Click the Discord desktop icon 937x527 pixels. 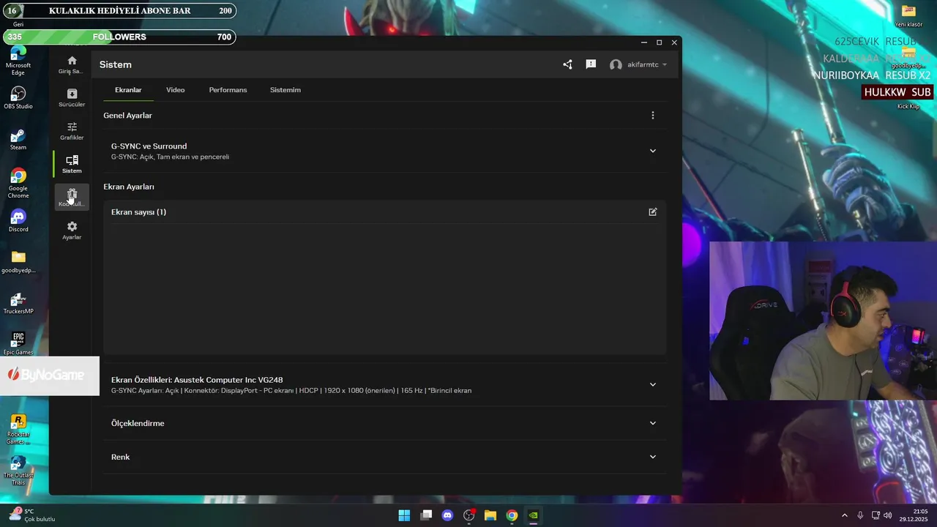tap(18, 221)
